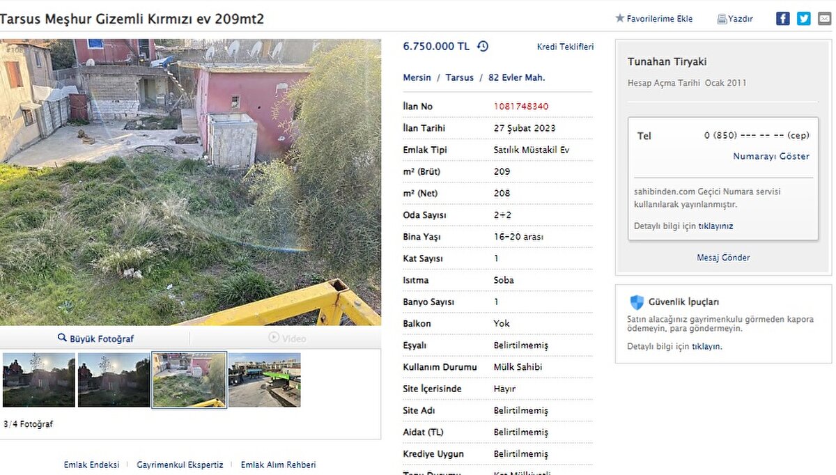Switch to the Video tab
Screen dimensions: 836x475
[x=286, y=338]
